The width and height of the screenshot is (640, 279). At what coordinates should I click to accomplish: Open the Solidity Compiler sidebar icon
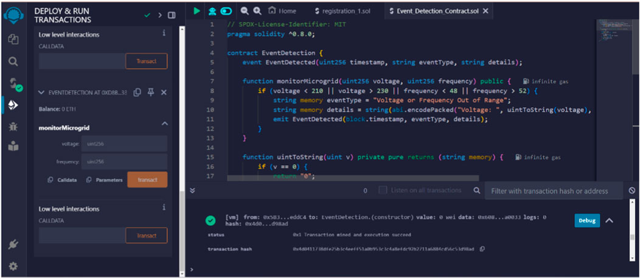pos(14,84)
